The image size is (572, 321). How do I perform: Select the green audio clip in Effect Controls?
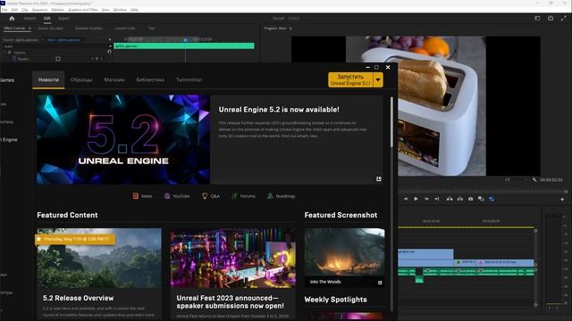[x=184, y=45]
